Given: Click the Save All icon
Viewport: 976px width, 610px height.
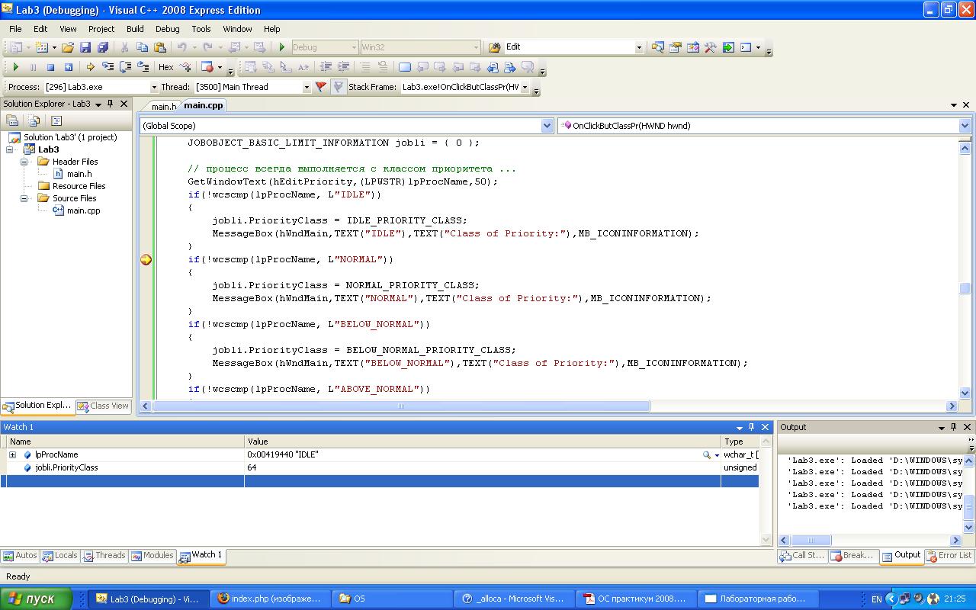Looking at the screenshot, I should [x=103, y=47].
